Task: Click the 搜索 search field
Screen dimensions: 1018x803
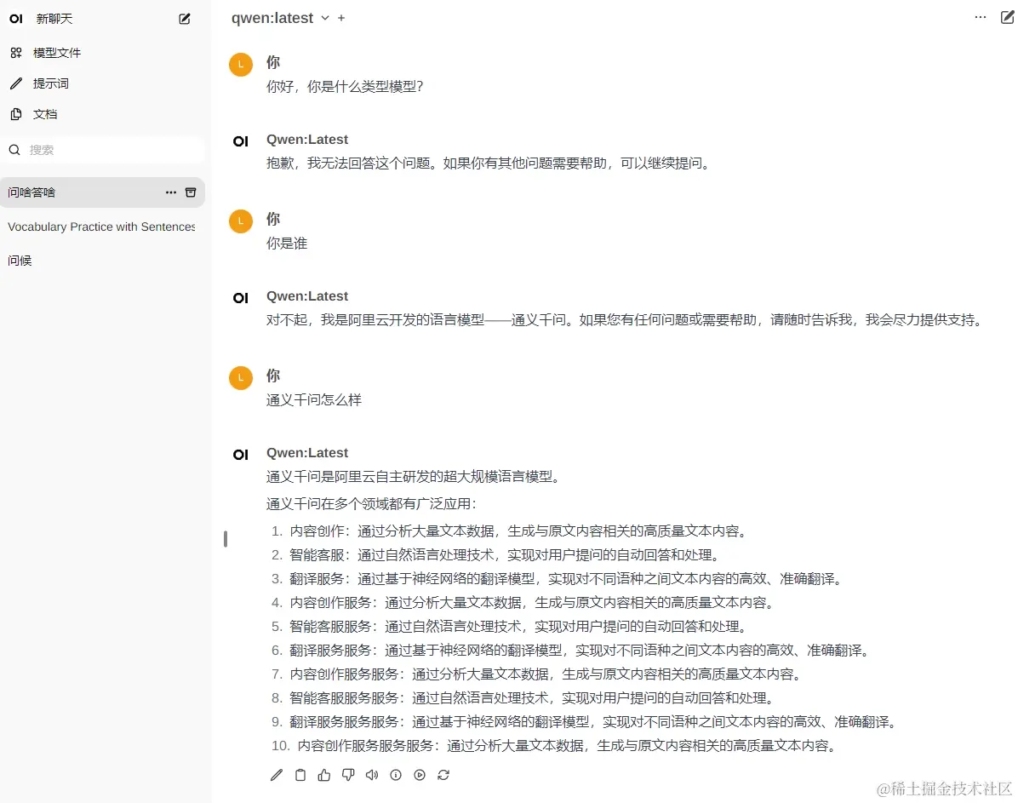Action: (x=102, y=149)
